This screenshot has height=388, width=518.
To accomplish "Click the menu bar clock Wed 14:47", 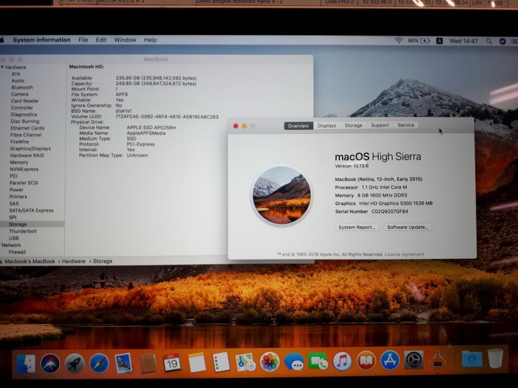I will pos(464,41).
